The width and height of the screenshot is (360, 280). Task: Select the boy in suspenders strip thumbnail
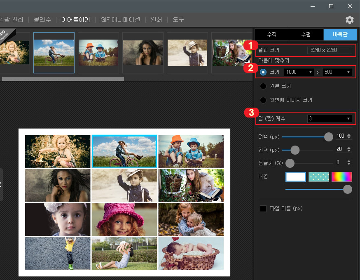point(187,53)
